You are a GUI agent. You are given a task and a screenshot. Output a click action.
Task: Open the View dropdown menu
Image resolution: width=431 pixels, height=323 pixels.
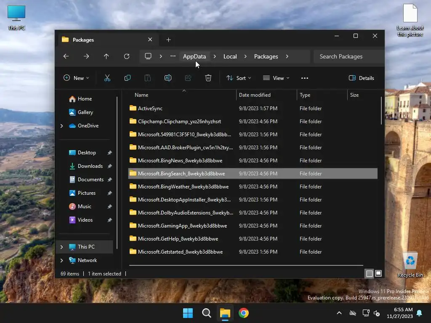coord(276,78)
